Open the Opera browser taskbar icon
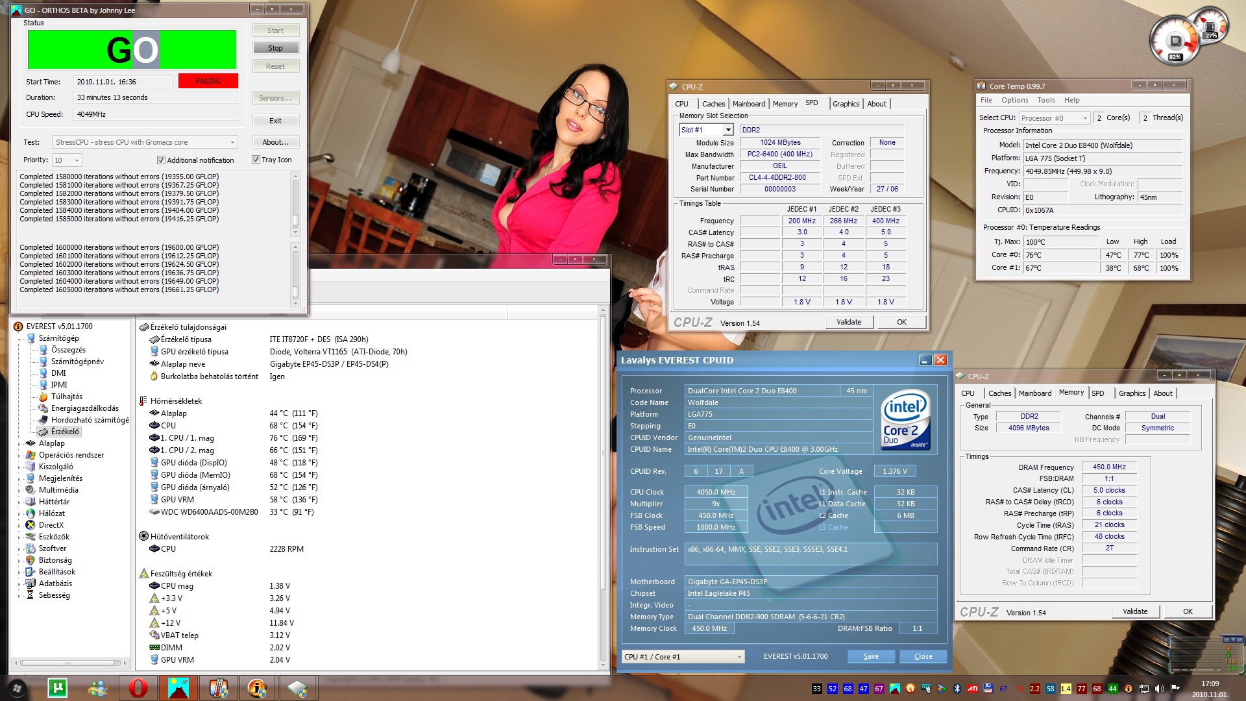 (138, 688)
